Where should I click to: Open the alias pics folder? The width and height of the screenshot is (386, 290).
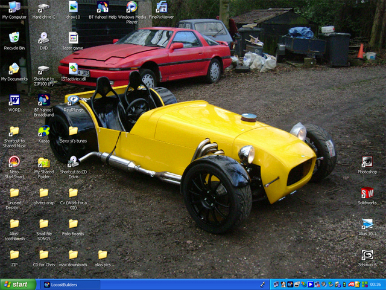click(103, 258)
